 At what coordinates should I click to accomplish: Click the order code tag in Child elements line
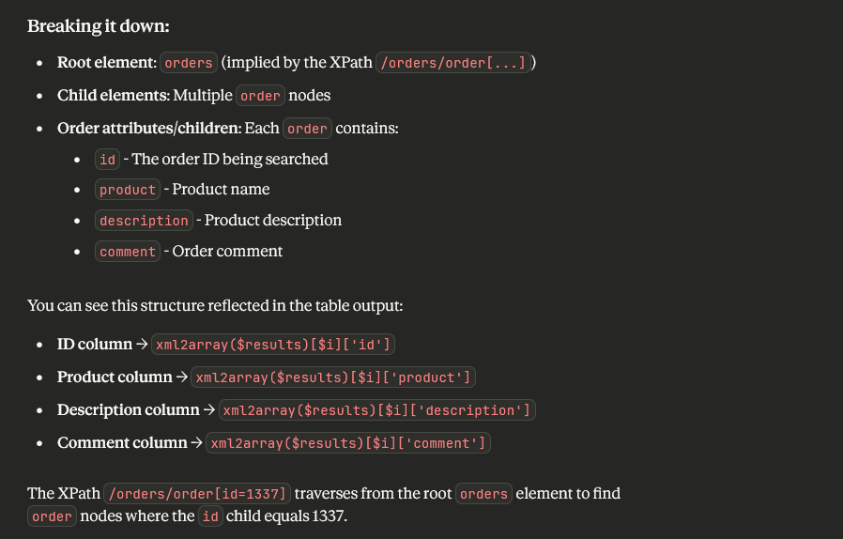coord(260,96)
